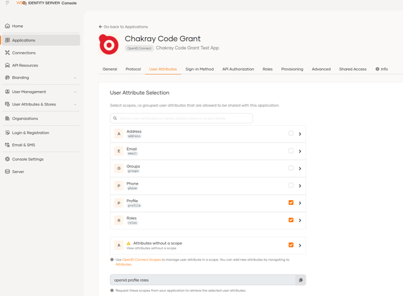Expand the User Management sidebar menu
This screenshot has width=403, height=296.
tap(75, 92)
